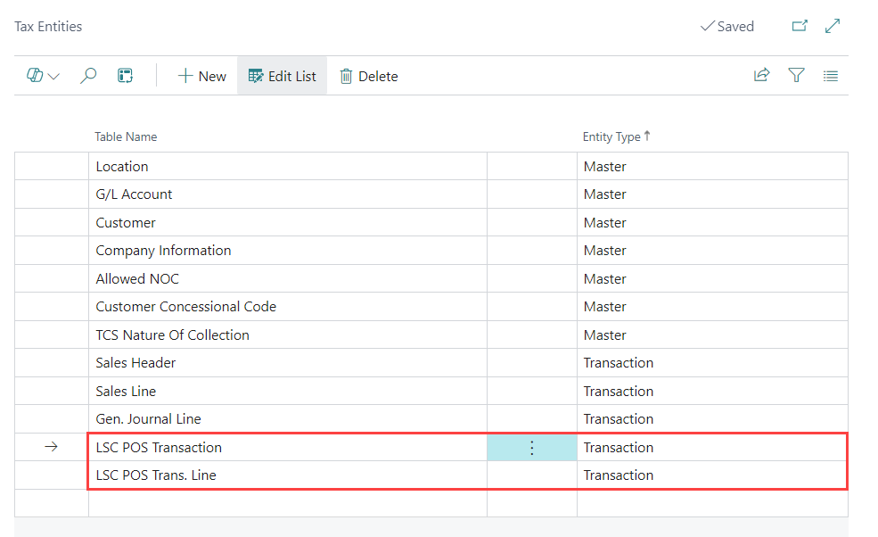Click Customer Concessional Code cell
878x537 pixels.
(x=288, y=307)
